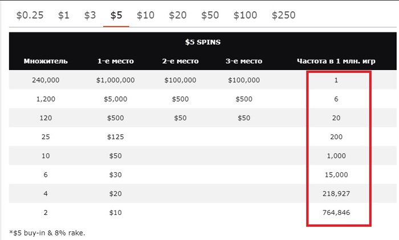Click the Частота в 1 млн. игр header
Image resolution: width=399 pixels, height=240 pixels.
coord(336,61)
